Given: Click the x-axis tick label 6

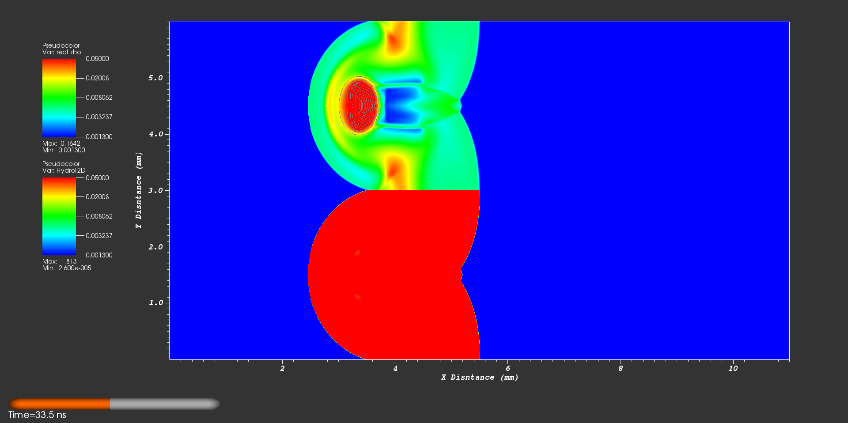Looking at the screenshot, I should pyautogui.click(x=507, y=368).
